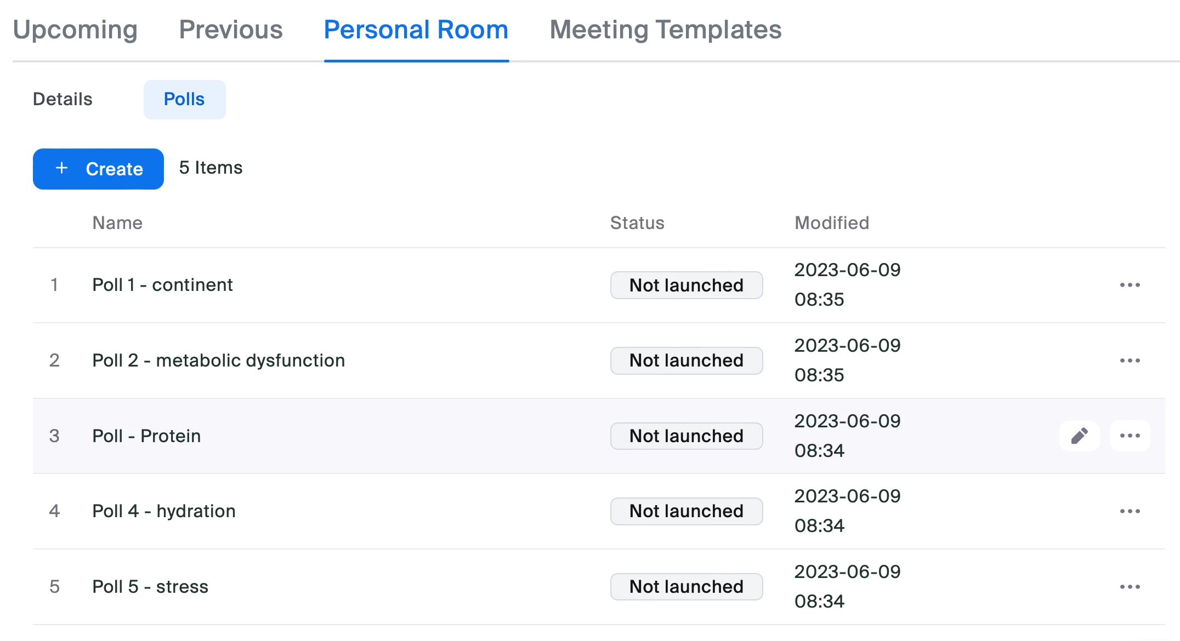The height and width of the screenshot is (641, 1180).
Task: Switch to the Upcoming tab
Action: click(75, 30)
